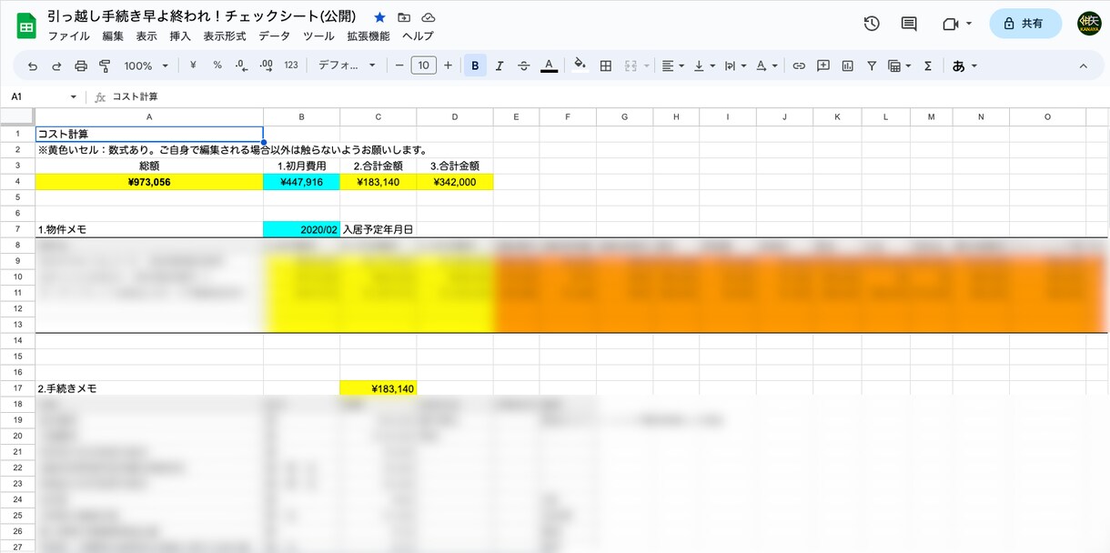1110x553 pixels.
Task: Open text wrapping dropdown
Action: click(x=735, y=65)
